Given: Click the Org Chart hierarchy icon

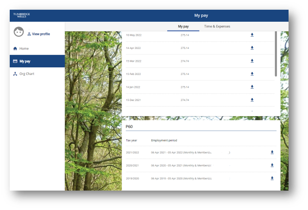Looking at the screenshot, I should click(x=15, y=74).
